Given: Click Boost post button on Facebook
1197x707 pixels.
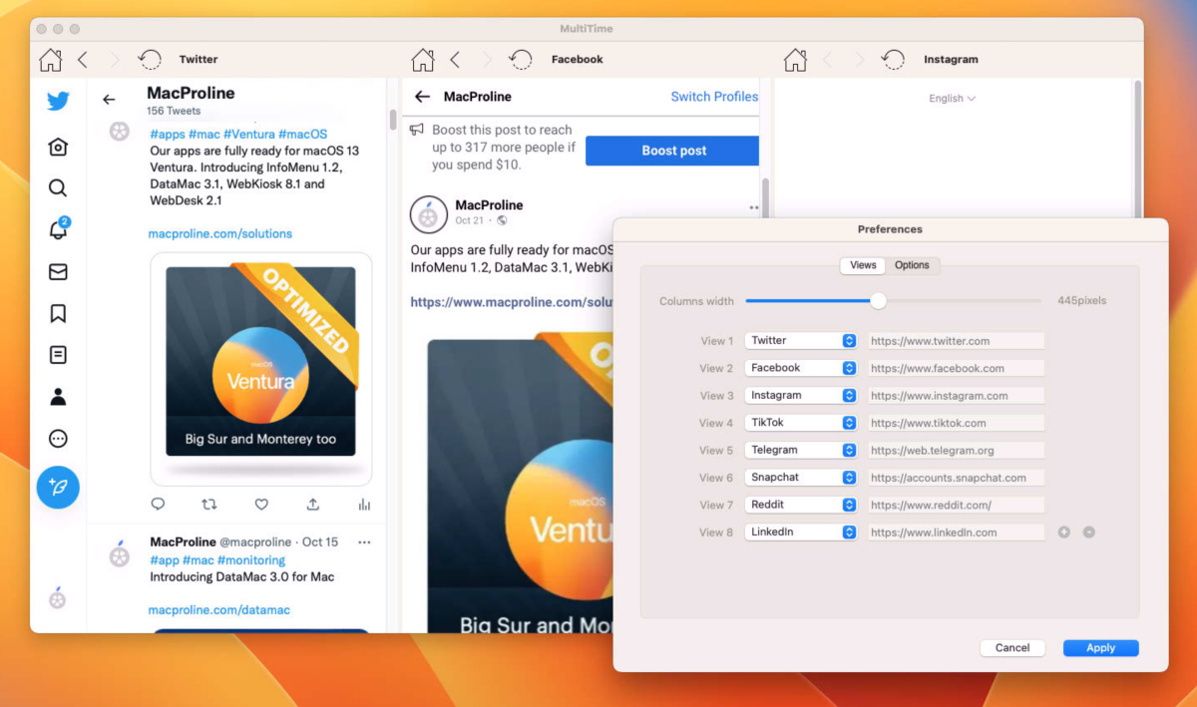Looking at the screenshot, I should [673, 151].
